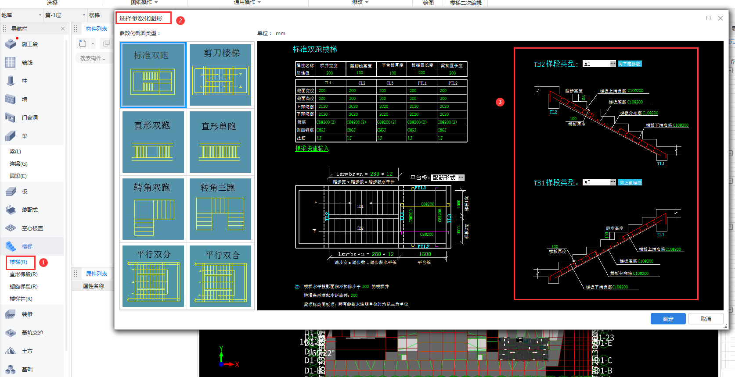Image resolution: width=735 pixels, height=377 pixels.
Task: Click the 楼梯 staircase category icon
Action: click(x=11, y=246)
